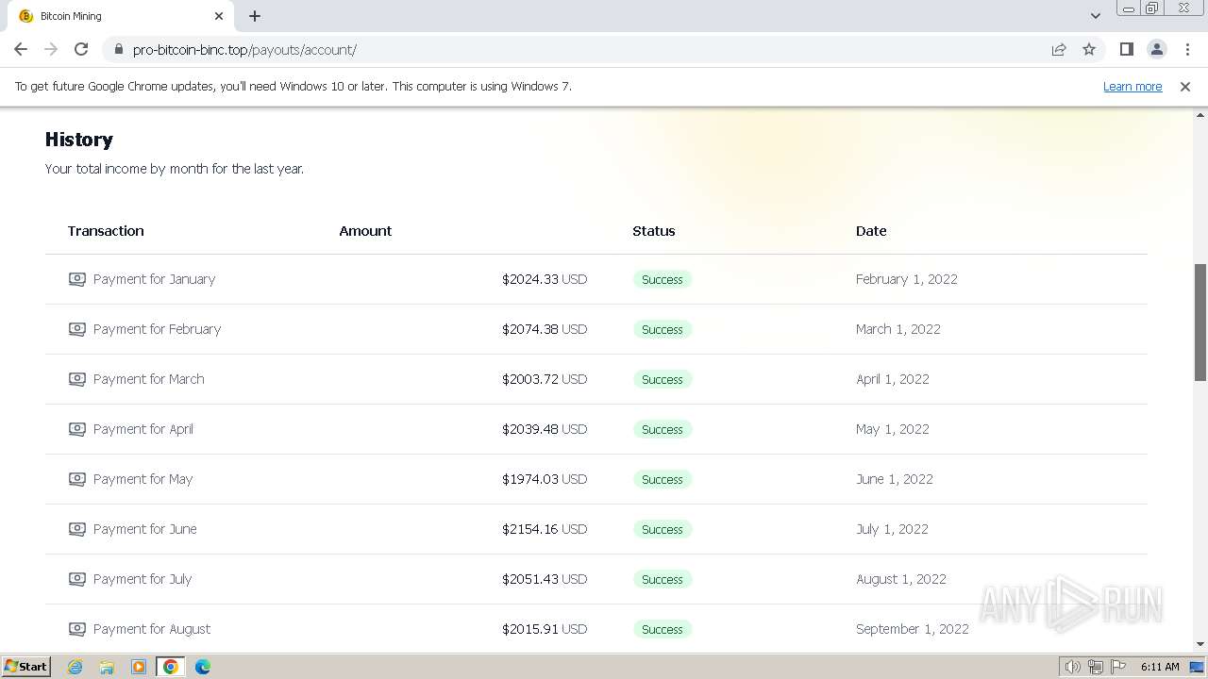Screen dimensions: 1208x679
Task: Open Windows Explorer from the taskbar
Action: click(x=107, y=667)
